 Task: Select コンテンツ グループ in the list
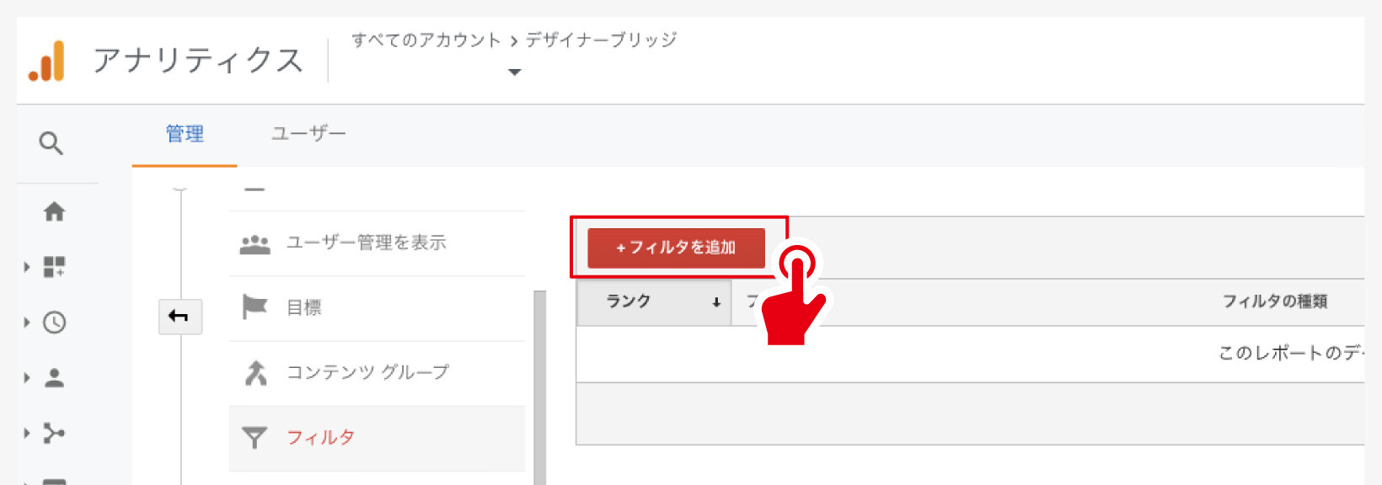point(367,372)
